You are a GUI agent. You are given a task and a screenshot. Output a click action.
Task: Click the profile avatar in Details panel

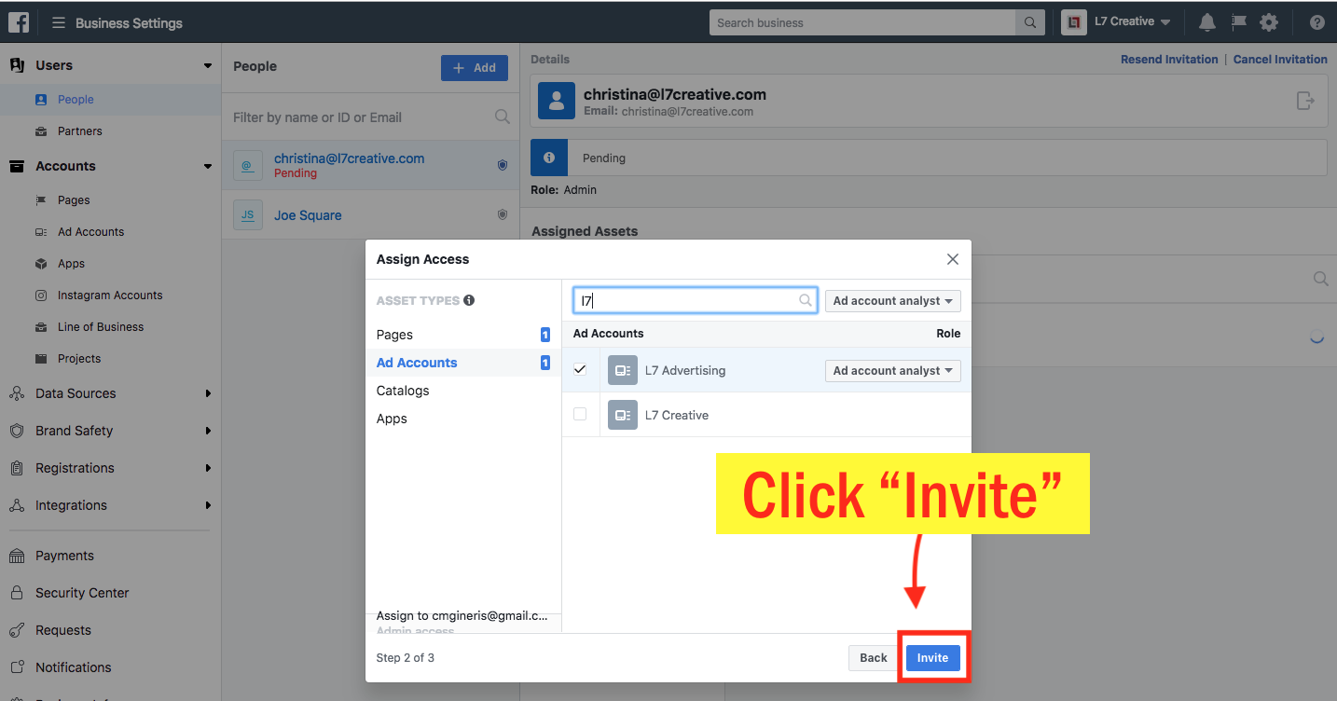[x=557, y=101]
